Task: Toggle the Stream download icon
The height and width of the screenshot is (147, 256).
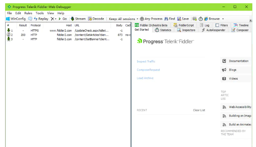Action: (73, 19)
